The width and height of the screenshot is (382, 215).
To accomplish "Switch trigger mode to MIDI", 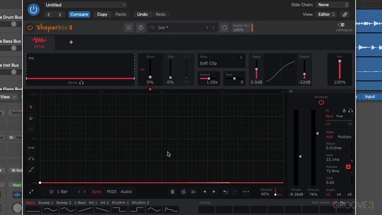I will [x=112, y=192].
